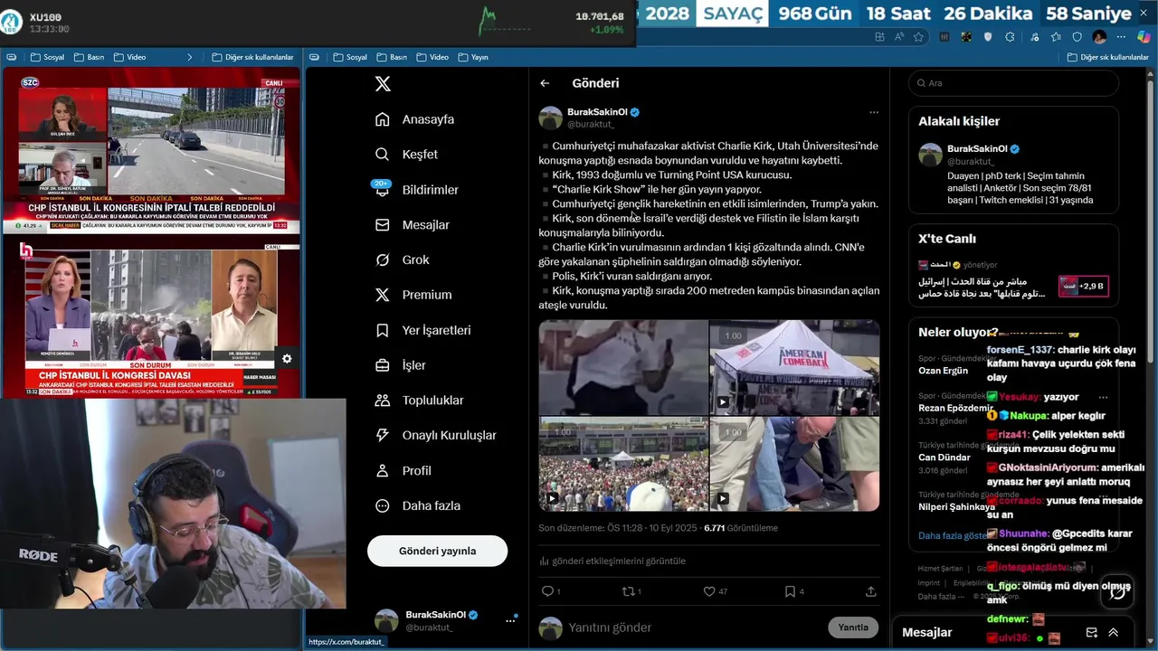This screenshot has height=651, width=1158.
Task: Click the Yer İşaretleri bookmark icon
Action: pyautogui.click(x=383, y=330)
